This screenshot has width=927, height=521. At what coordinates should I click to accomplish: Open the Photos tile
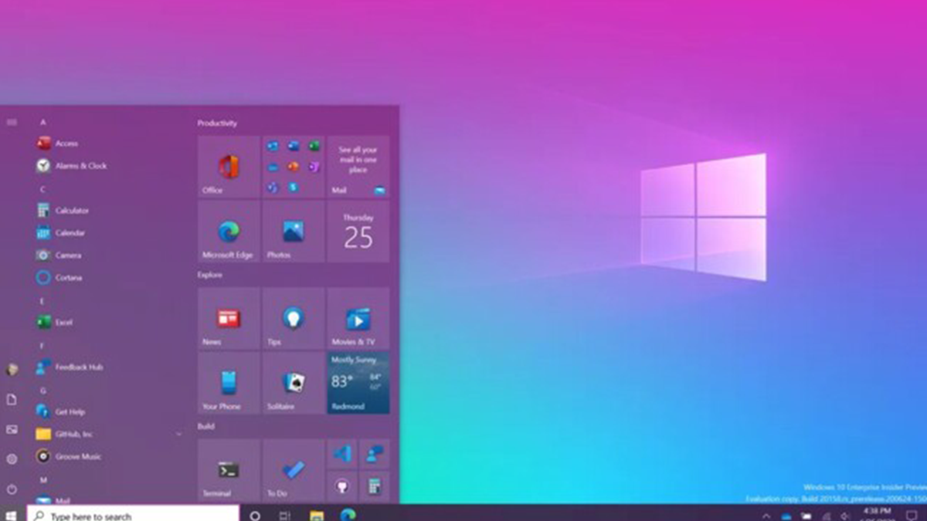pos(292,232)
